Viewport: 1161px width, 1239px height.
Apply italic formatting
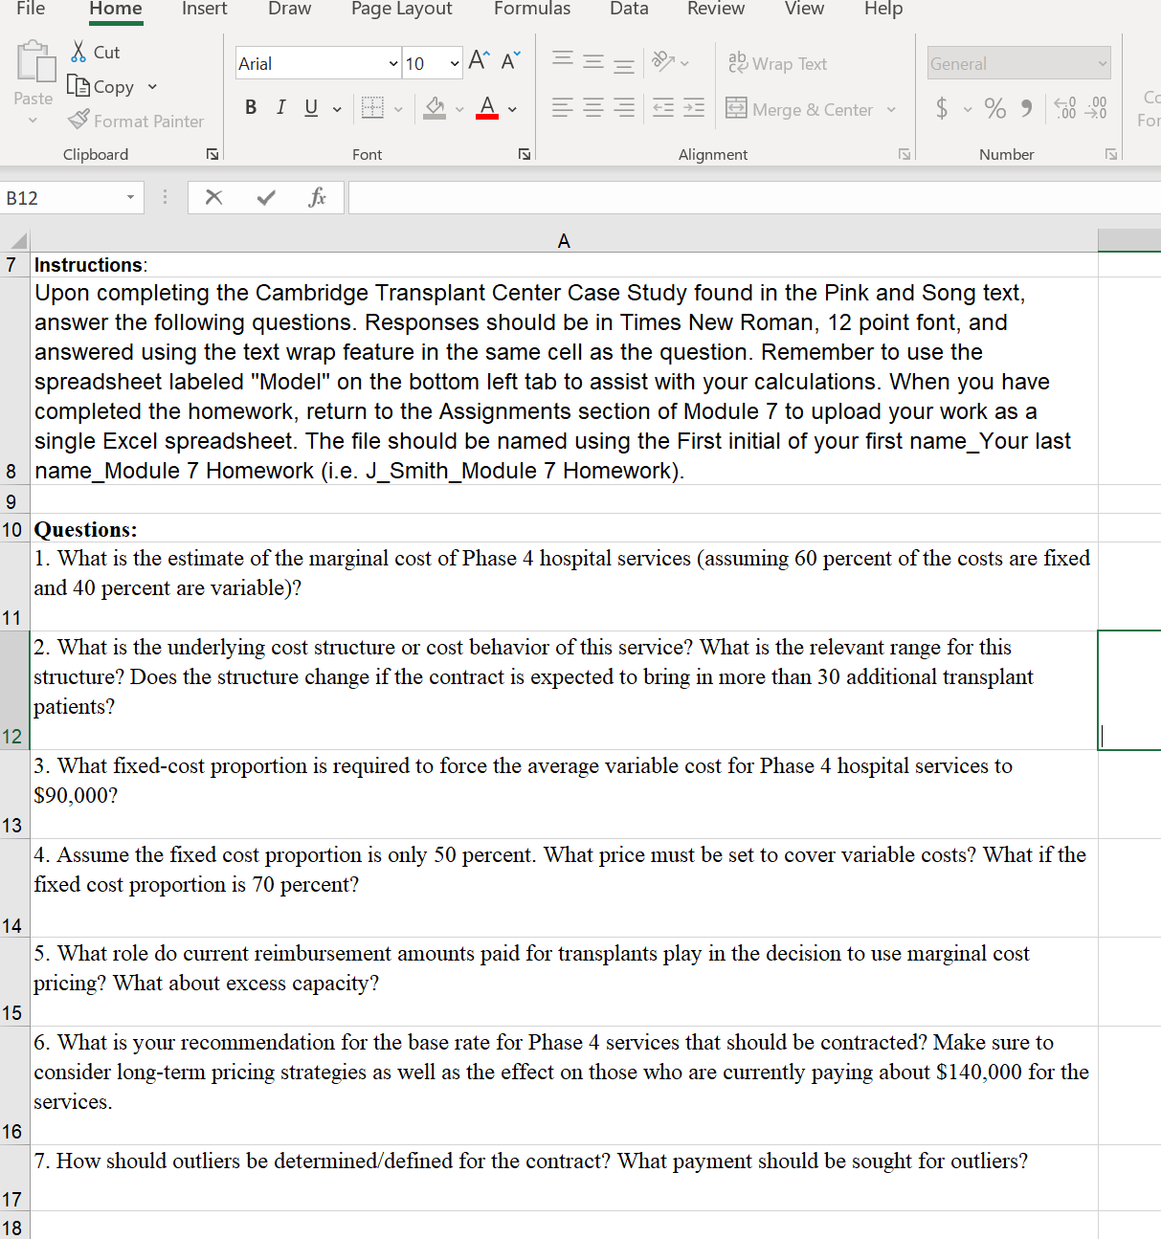coord(280,107)
